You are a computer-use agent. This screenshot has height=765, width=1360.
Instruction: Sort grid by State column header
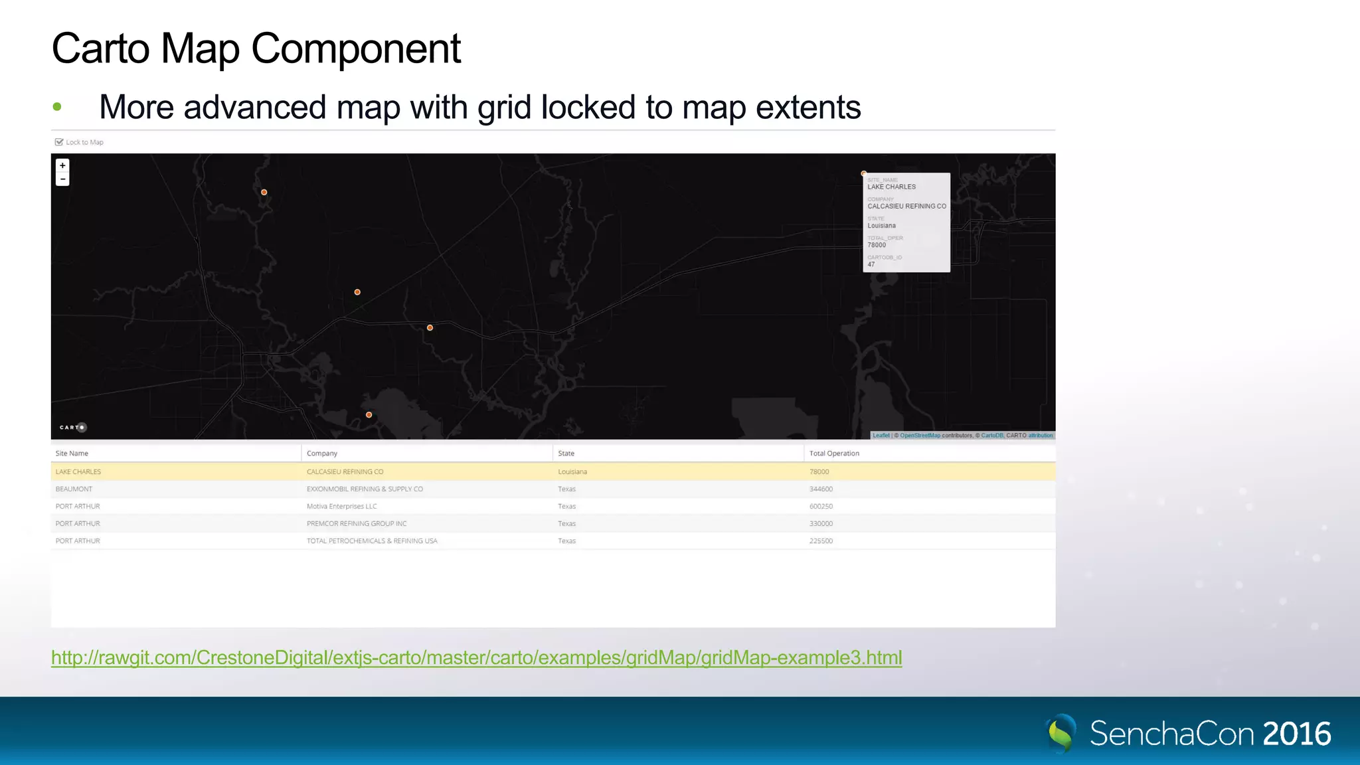coord(678,453)
